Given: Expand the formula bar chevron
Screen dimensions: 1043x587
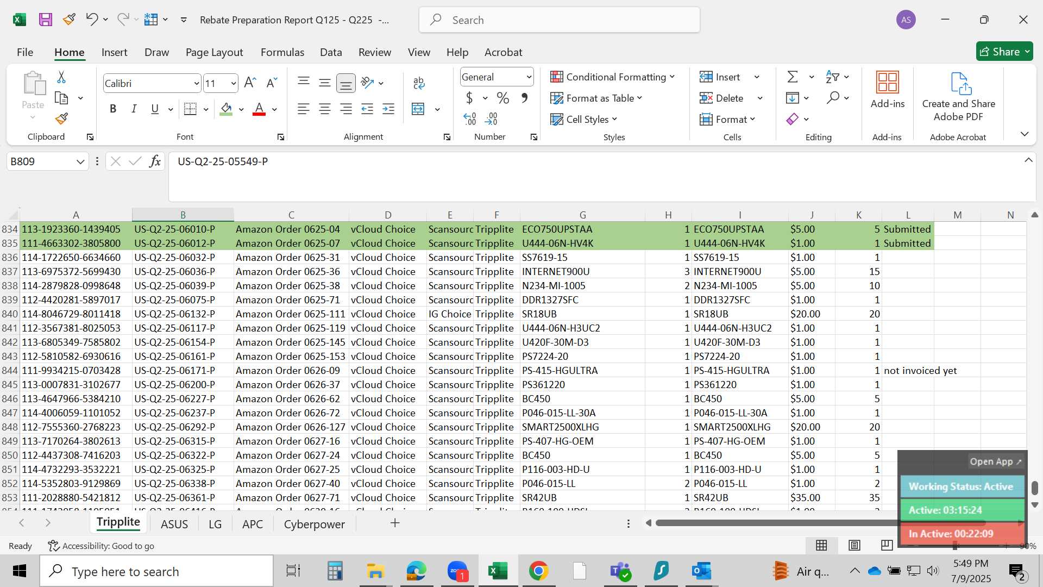Looking at the screenshot, I should click(x=1028, y=160).
